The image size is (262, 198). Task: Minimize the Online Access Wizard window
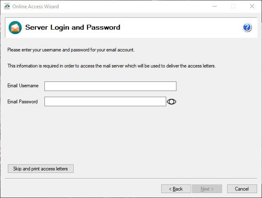point(214,6)
